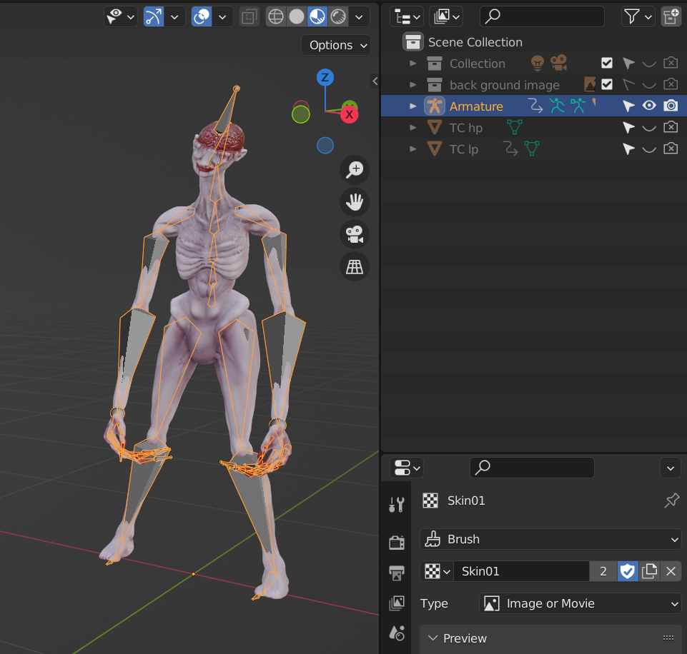Toggle TC hp hidden-in-viewport icon

pyautogui.click(x=649, y=128)
